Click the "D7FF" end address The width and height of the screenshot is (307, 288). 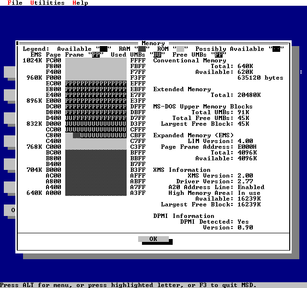point(138,118)
